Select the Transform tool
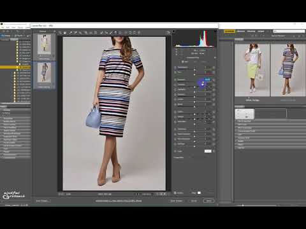306x229 pixels. point(96,33)
